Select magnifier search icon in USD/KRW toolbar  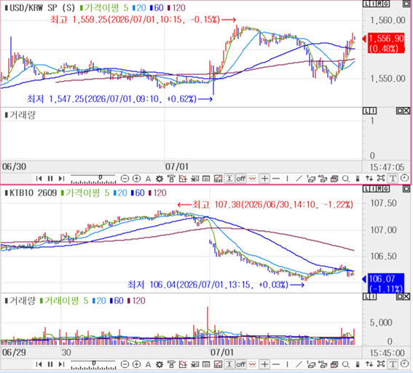[x=345, y=179]
